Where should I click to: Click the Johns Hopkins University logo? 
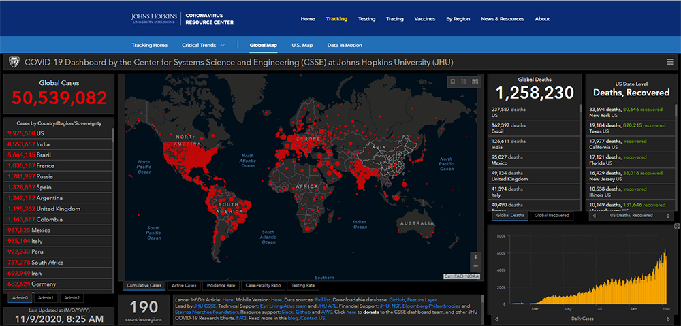(154, 18)
